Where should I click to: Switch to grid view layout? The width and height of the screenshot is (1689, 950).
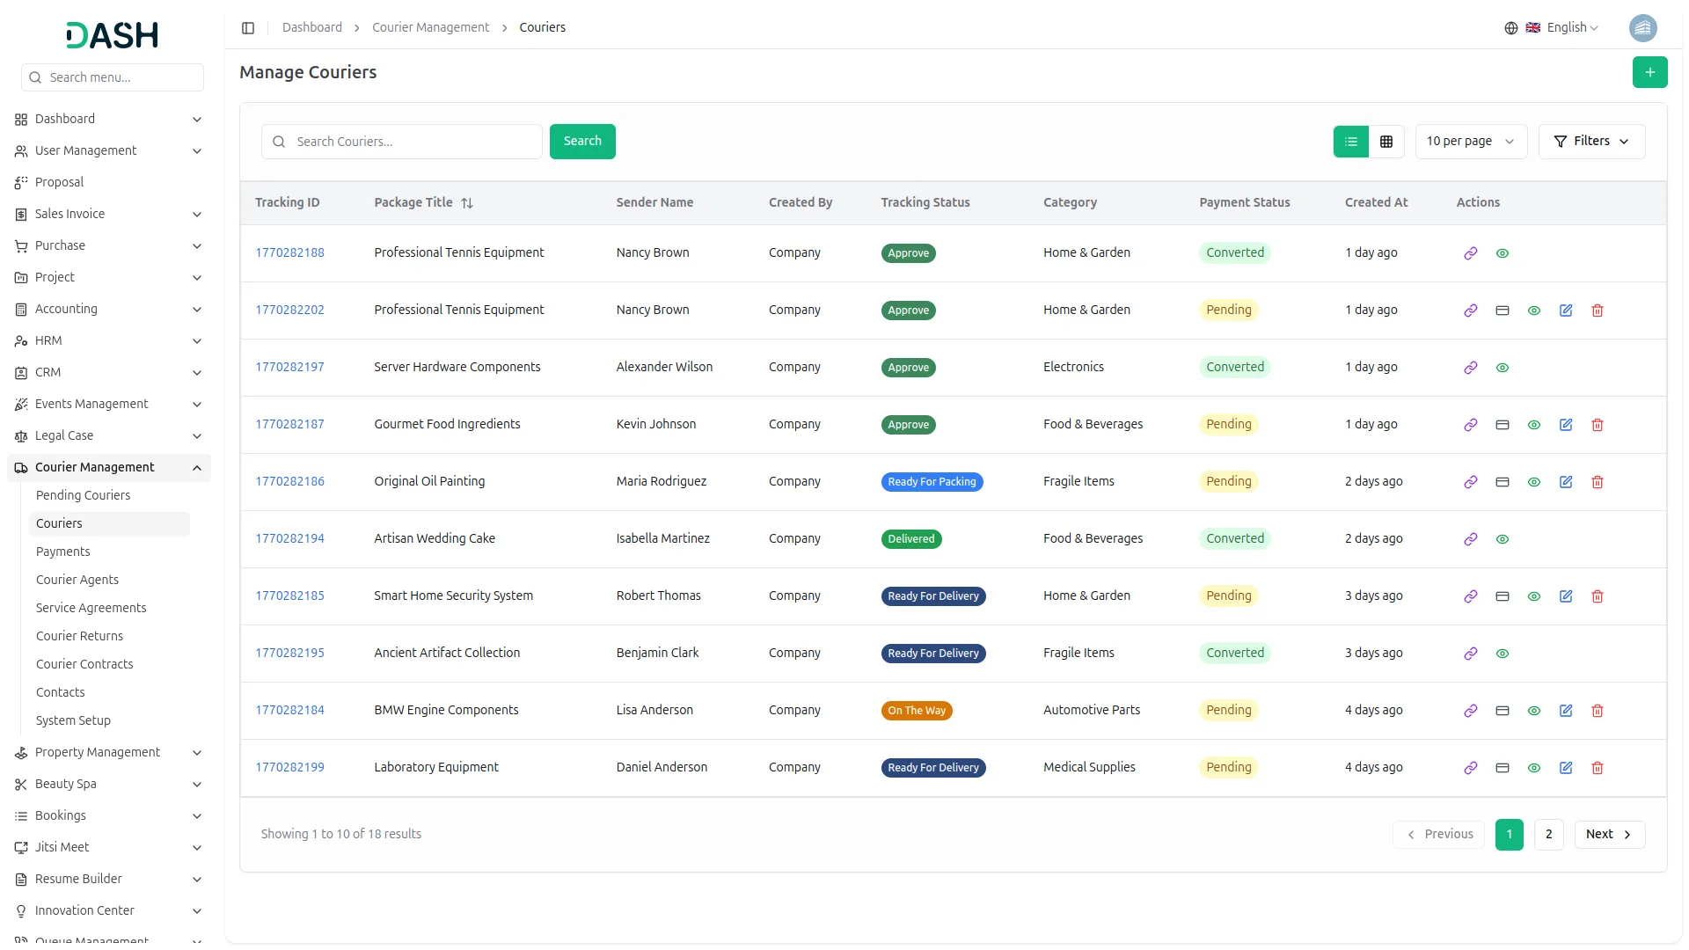(1386, 142)
